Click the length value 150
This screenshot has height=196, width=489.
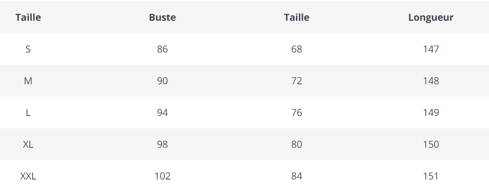click(430, 144)
